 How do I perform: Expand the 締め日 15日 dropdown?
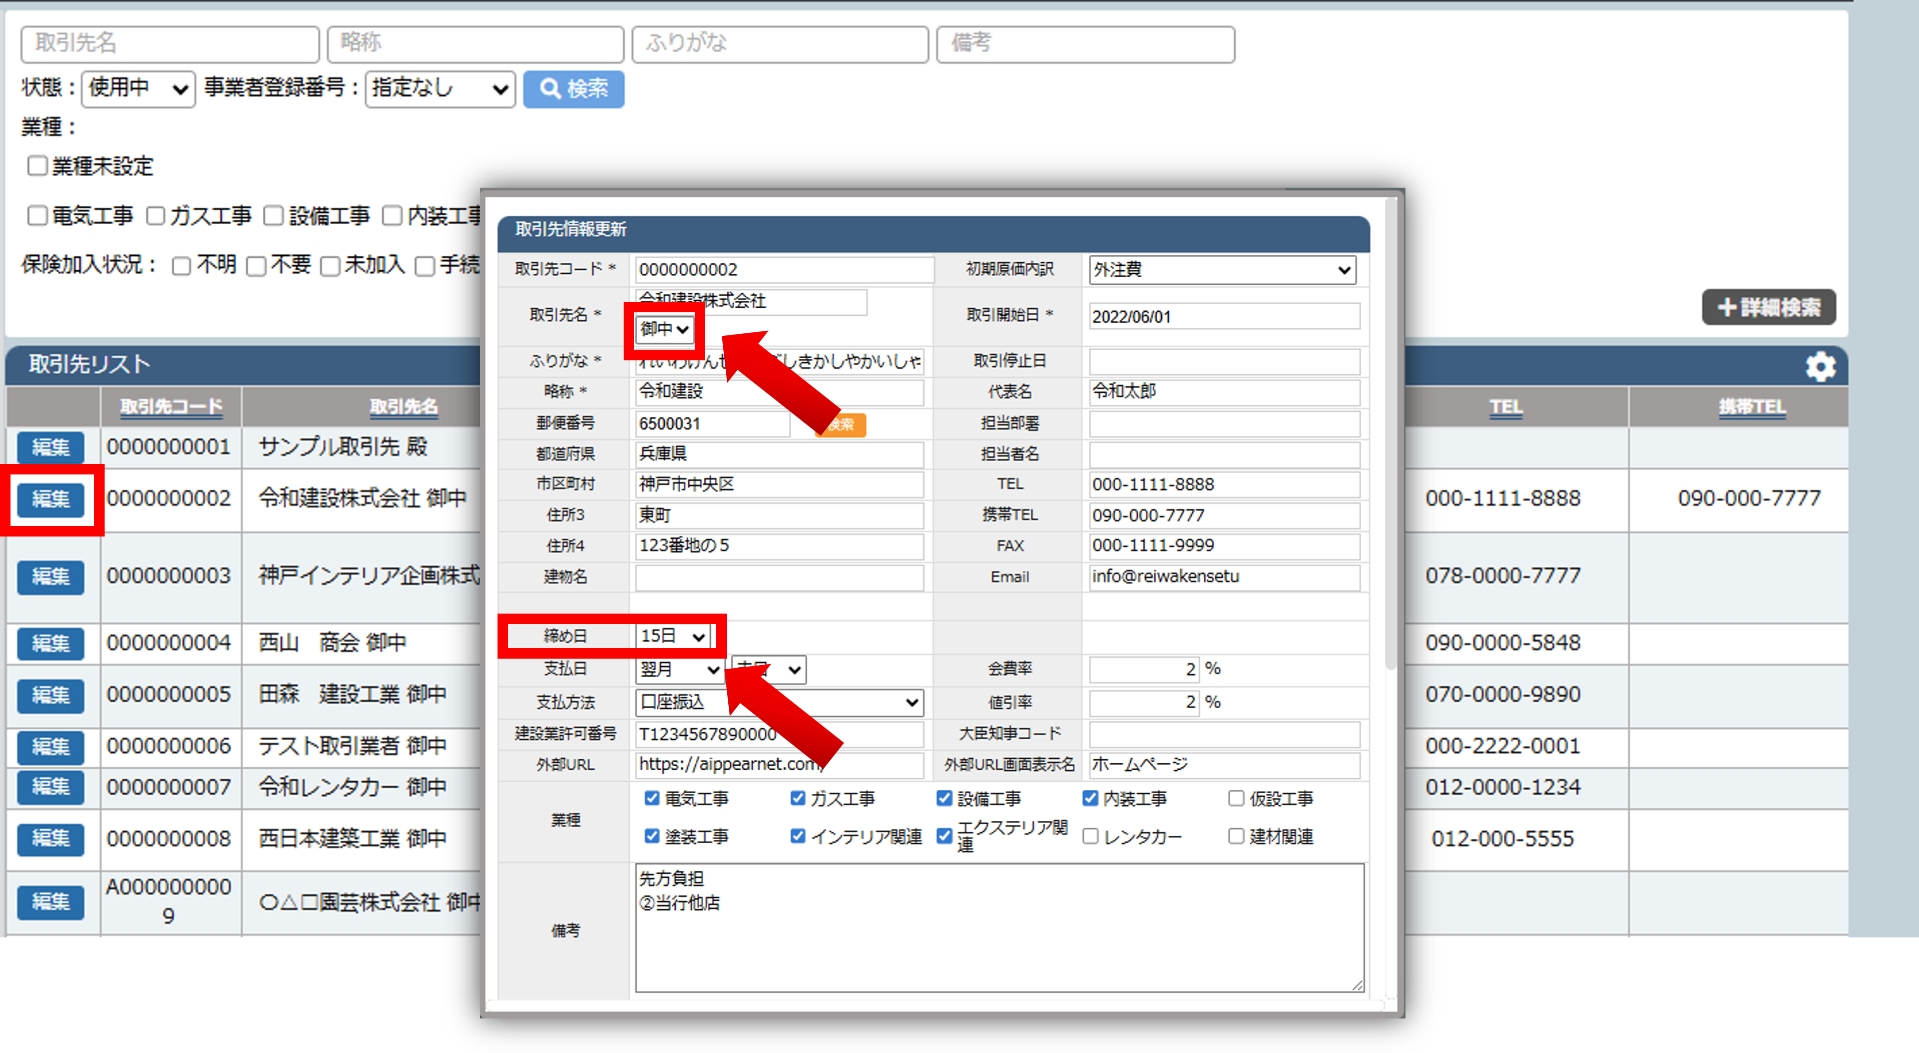pos(673,636)
